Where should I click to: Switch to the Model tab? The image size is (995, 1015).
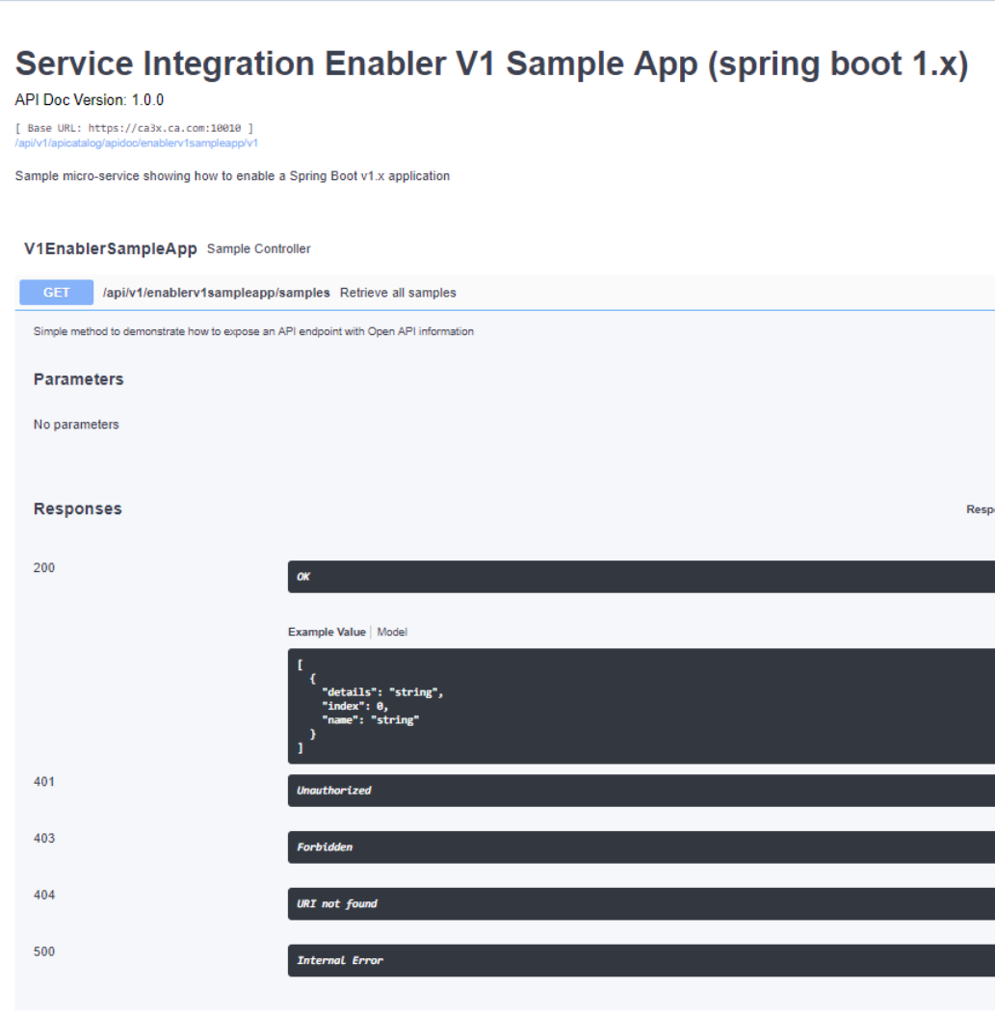[x=392, y=632]
